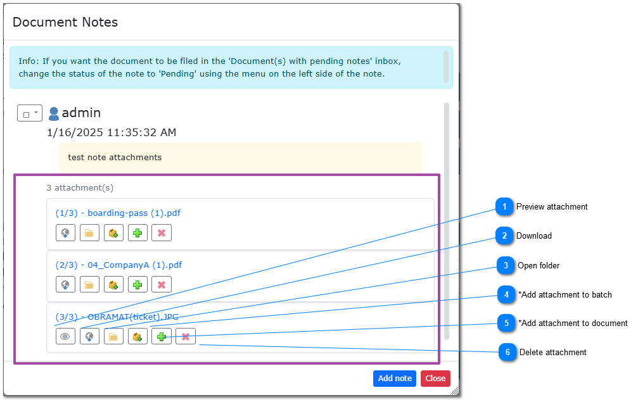
Task: Click the Add note button
Action: (395, 379)
